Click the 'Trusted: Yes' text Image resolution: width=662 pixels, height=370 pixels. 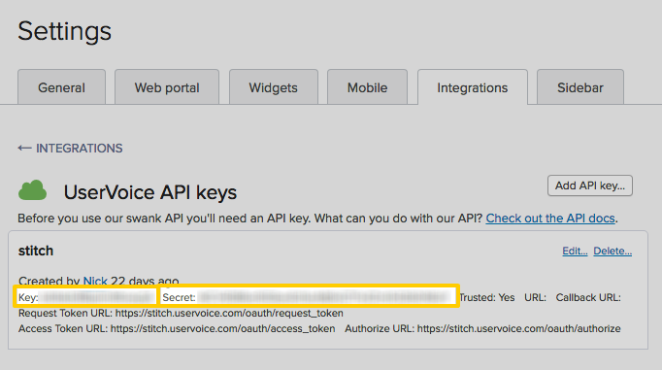[486, 297]
